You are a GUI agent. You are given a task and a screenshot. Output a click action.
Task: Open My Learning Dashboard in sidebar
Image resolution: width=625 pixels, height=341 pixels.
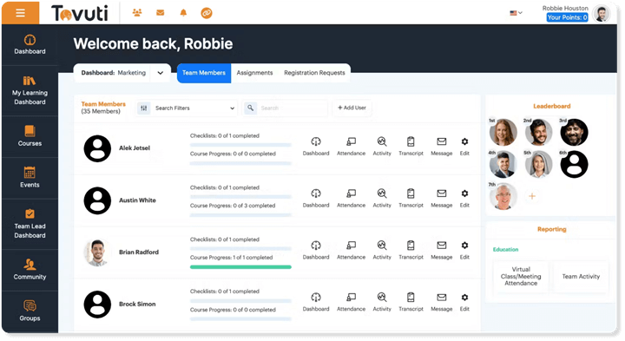coord(30,90)
